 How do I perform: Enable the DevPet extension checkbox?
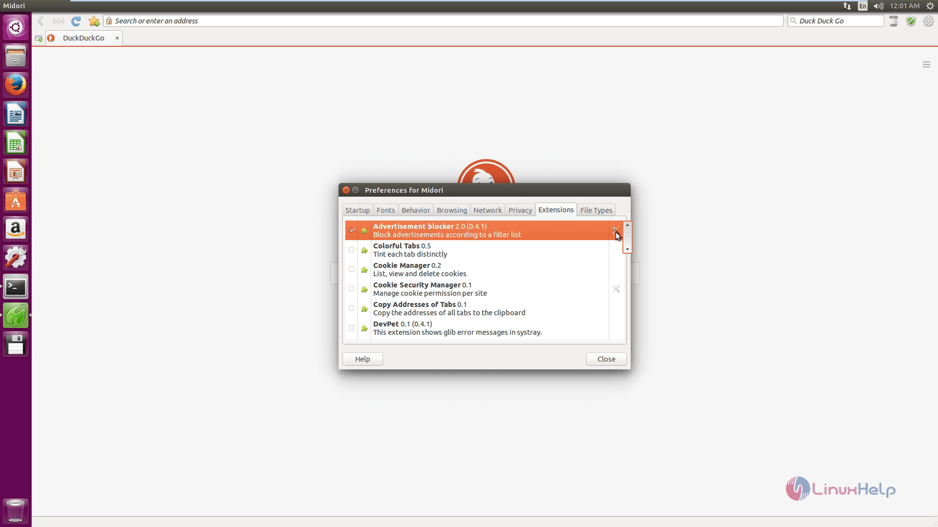(x=352, y=327)
